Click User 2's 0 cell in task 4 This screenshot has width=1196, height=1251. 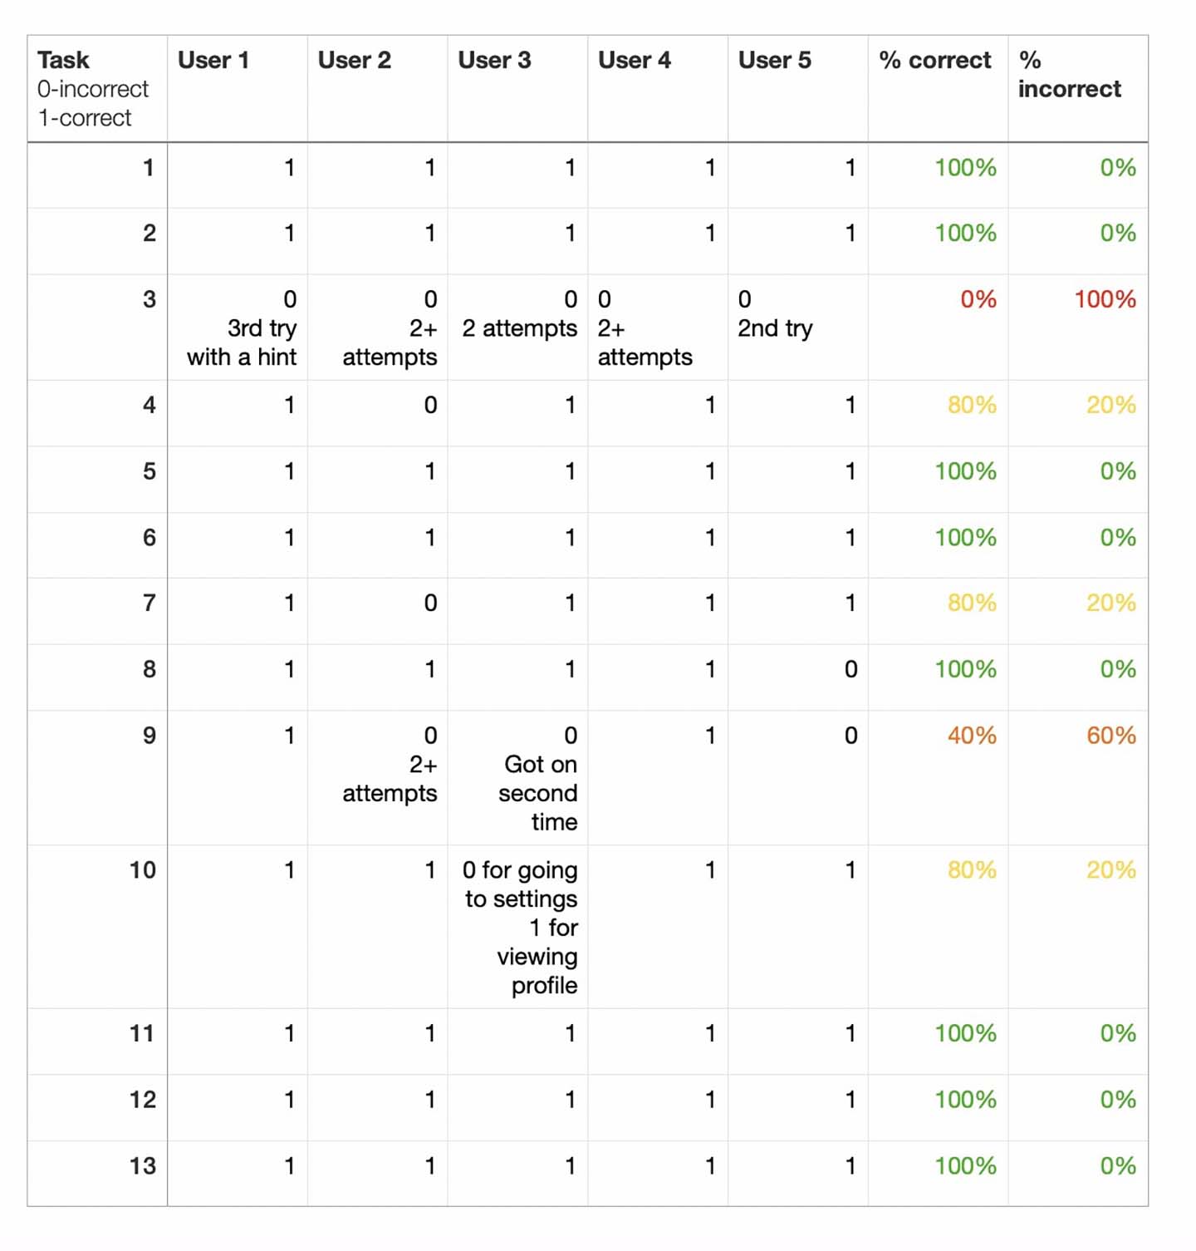click(x=429, y=406)
